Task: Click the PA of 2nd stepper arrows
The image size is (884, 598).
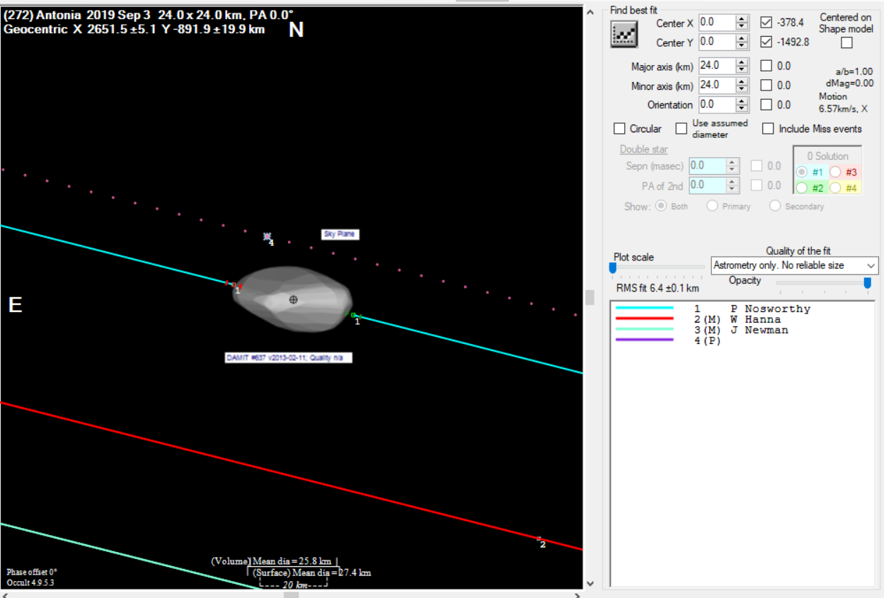Action: pos(733,185)
